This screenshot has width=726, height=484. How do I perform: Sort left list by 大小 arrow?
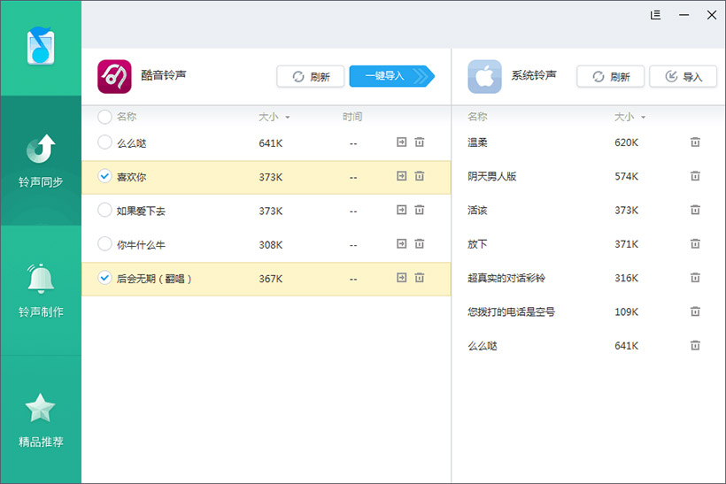pos(288,118)
